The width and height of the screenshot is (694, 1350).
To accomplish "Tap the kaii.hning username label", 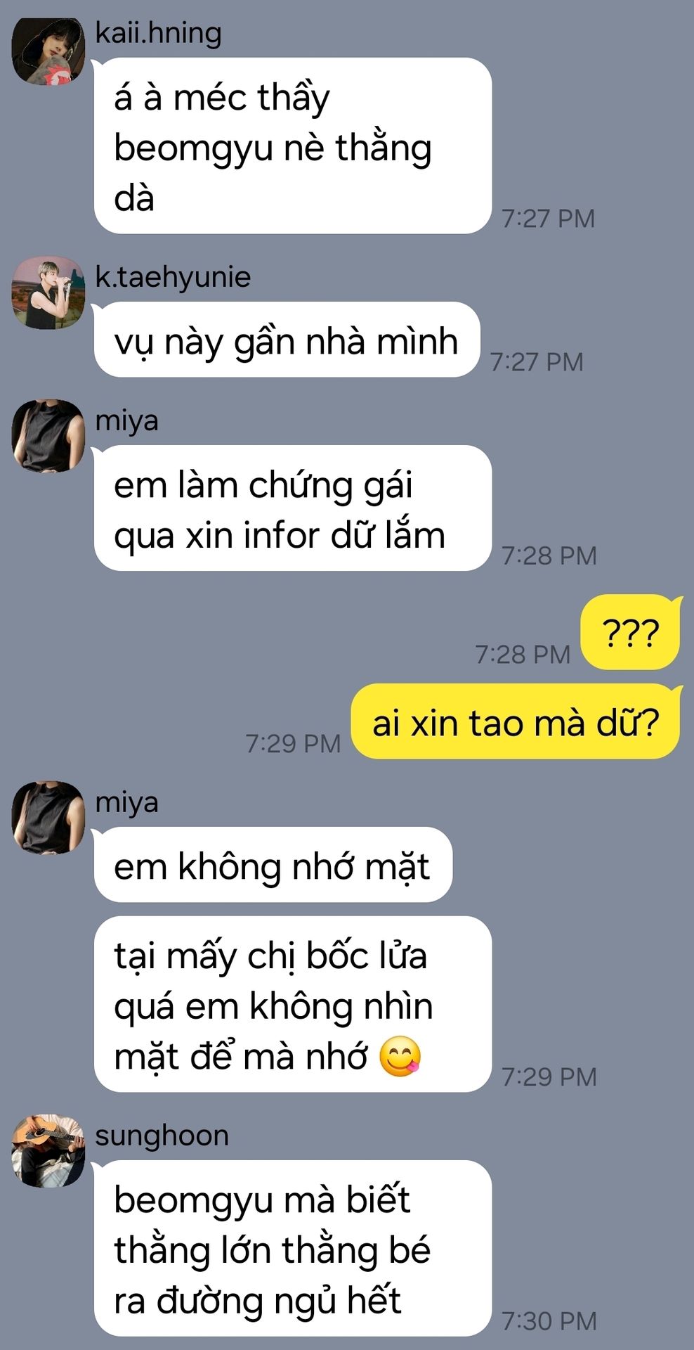I will pos(158,33).
